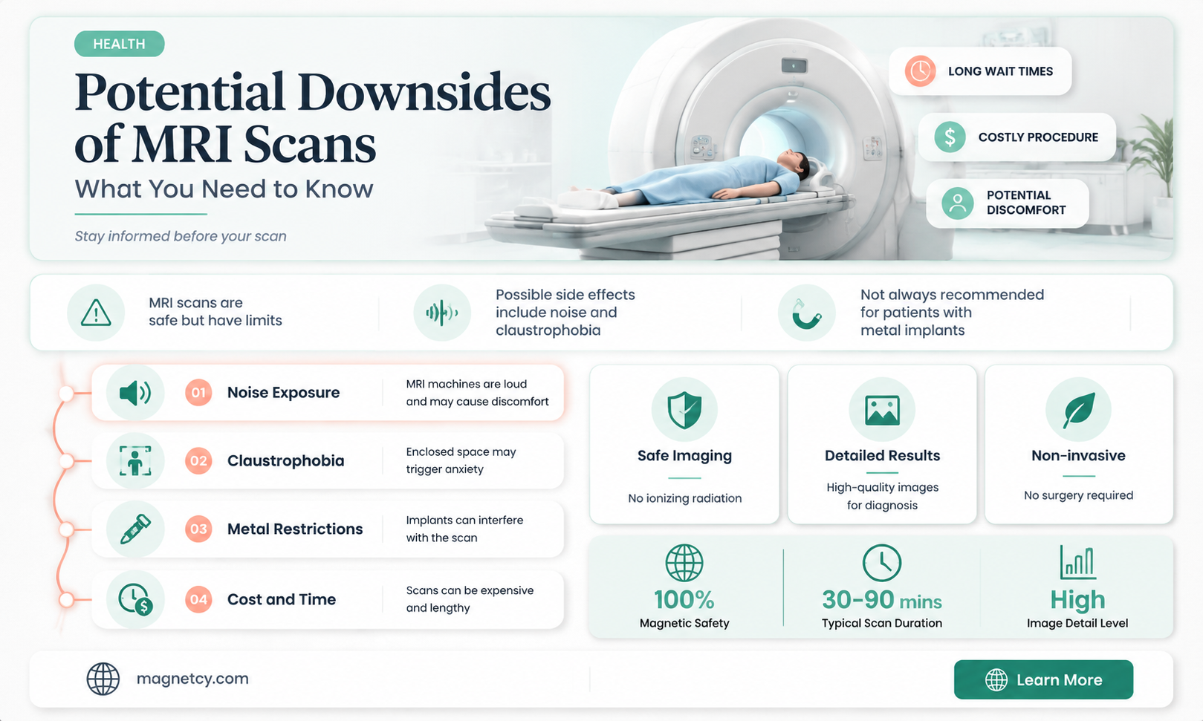Select the Detailed Results card title
The image size is (1203, 721).
(x=882, y=455)
